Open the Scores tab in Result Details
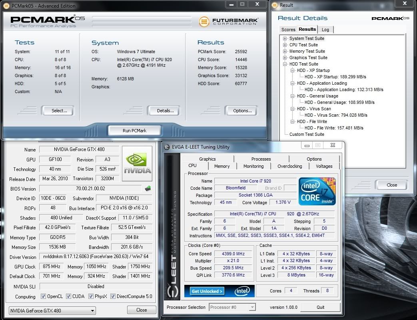Viewport: 417px width, 320px height. [288, 30]
